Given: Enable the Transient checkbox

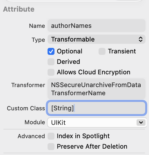Looking at the screenshot, I should [x=102, y=51].
